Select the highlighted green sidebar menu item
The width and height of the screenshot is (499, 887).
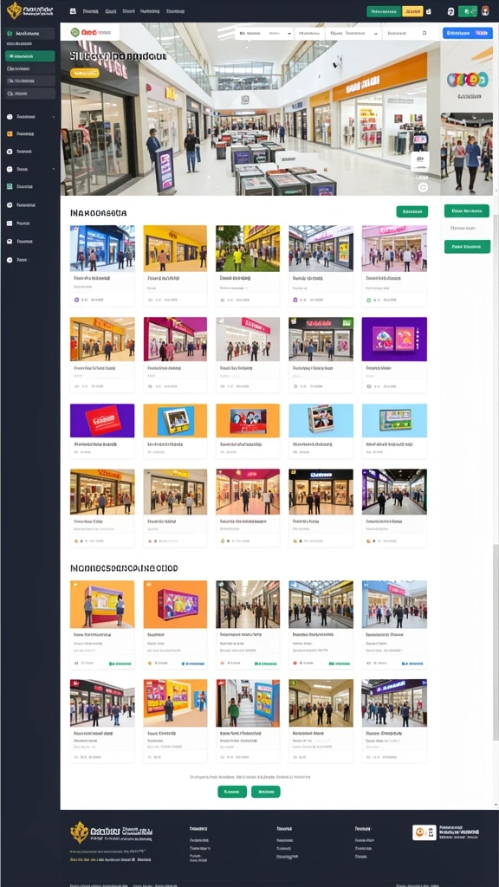[x=30, y=56]
